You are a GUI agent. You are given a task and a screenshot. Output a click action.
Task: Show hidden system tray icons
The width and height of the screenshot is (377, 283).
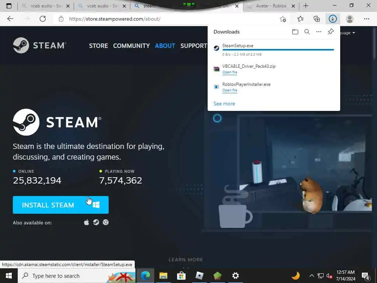(x=311, y=276)
